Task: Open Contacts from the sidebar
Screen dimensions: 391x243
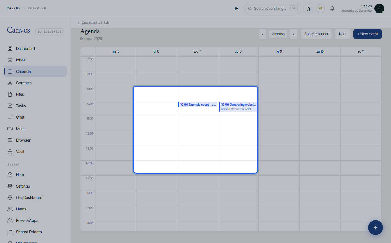Action: pos(35,83)
